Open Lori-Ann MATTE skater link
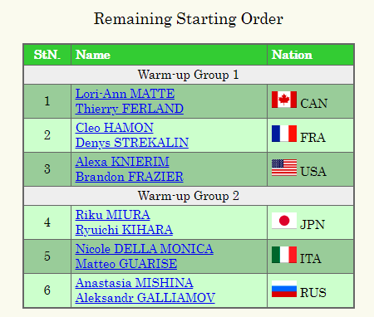374x317 pixels. [125, 94]
